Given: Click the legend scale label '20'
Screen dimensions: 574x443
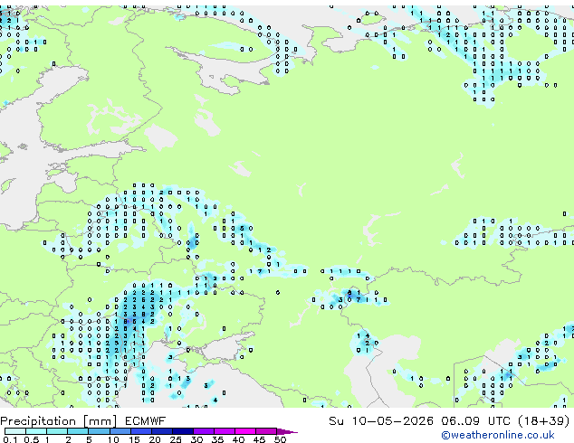Looking at the screenshot, I should tap(155, 439).
